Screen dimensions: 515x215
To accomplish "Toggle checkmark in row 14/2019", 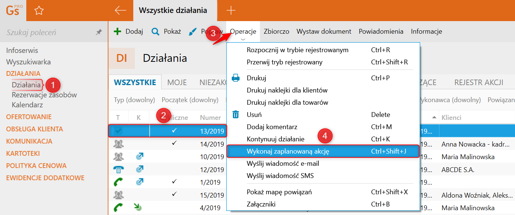I will tap(175, 144).
